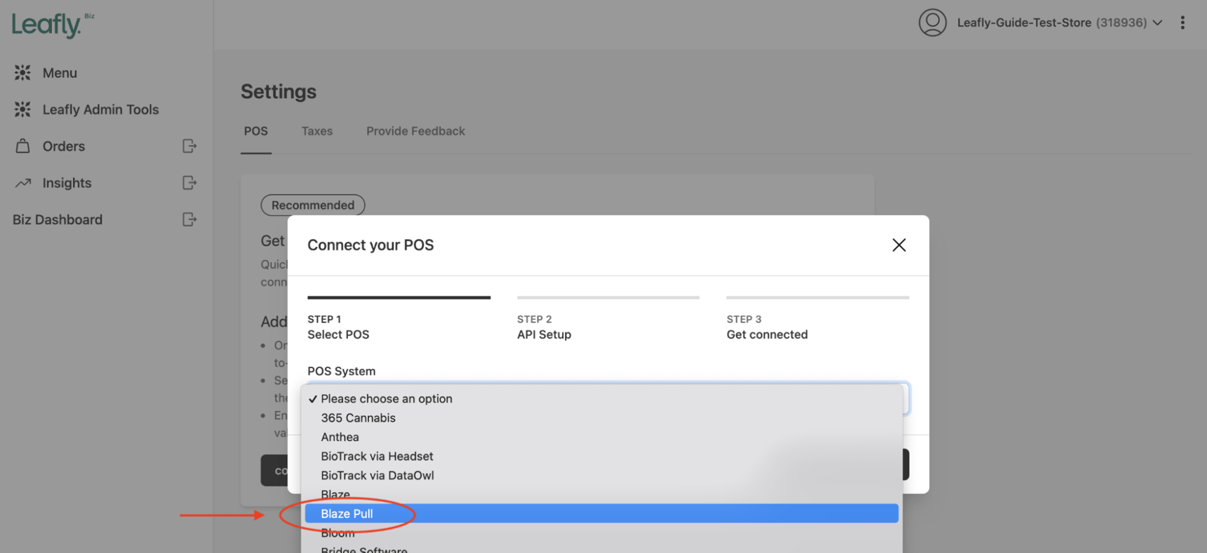
Task: Select Blaze Pull from POS list
Action: (347, 514)
